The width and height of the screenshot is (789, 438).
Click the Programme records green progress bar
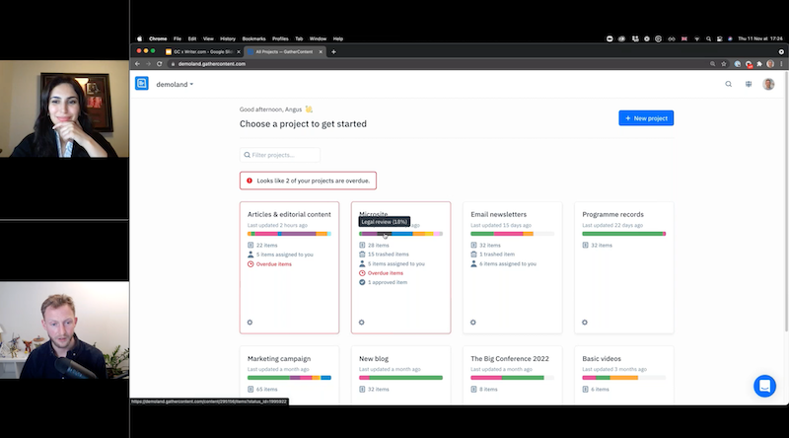point(623,234)
